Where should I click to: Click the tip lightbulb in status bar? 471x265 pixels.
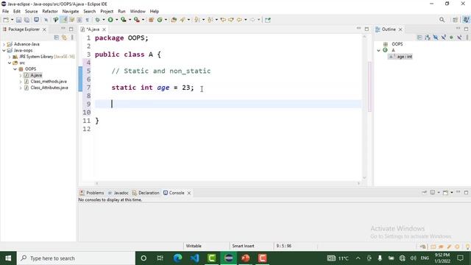467,247
